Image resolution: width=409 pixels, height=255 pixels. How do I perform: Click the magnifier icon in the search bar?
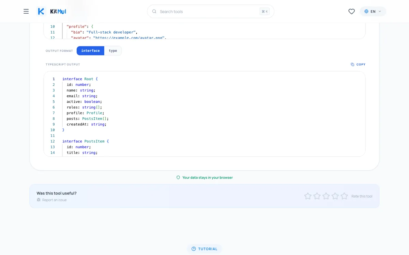click(154, 11)
